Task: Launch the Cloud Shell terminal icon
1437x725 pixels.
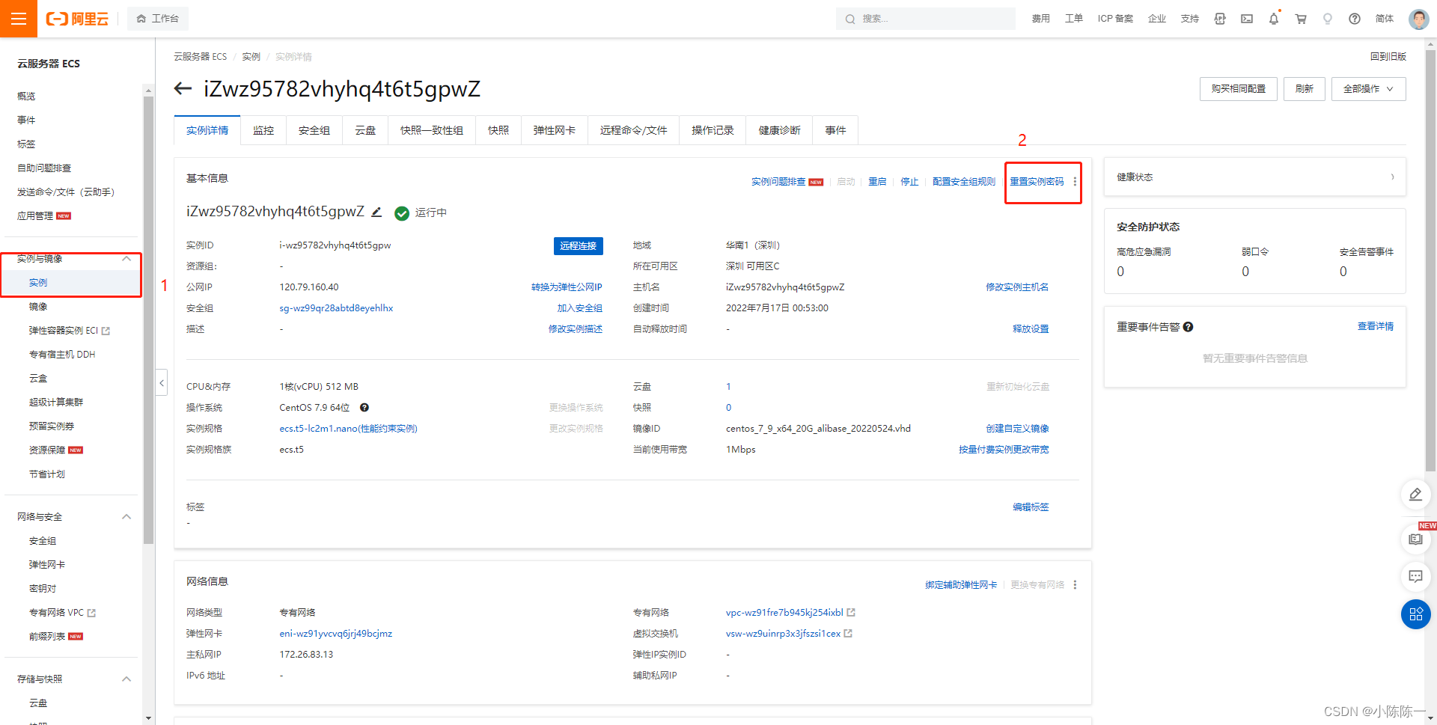Action: click(x=1247, y=19)
